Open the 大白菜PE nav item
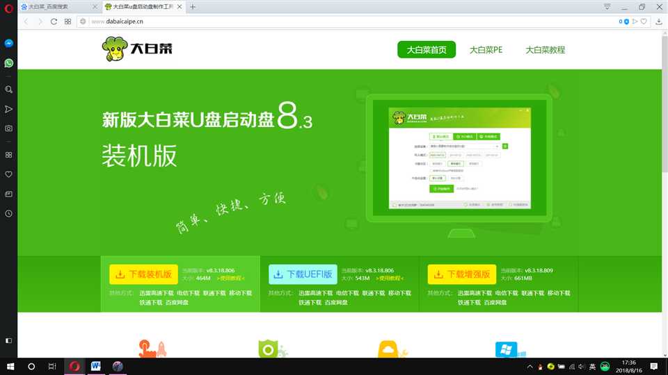This screenshot has height=375, width=668. click(x=486, y=50)
